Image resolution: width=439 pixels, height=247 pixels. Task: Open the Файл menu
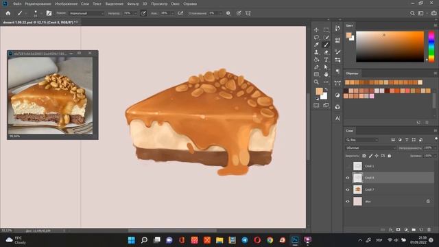coord(17,4)
